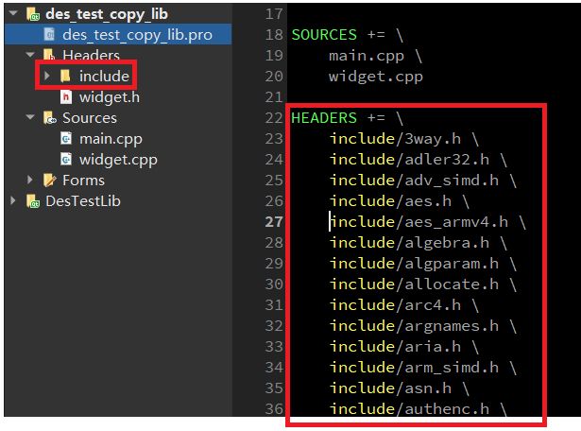Image resolution: width=581 pixels, height=431 pixels.
Task: Expand the include folder arrow
Action: point(47,76)
